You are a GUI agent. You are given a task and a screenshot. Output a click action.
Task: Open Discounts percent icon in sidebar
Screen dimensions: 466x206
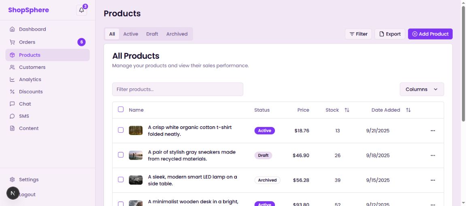pyautogui.click(x=12, y=92)
